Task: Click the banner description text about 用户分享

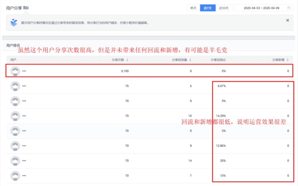Action: click(85, 23)
